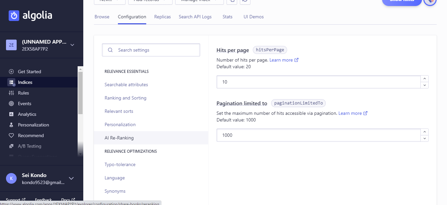447x205 pixels.
Task: Click the external-link icon beside the paginationLimitedTo Learn more
Action: 365,113
